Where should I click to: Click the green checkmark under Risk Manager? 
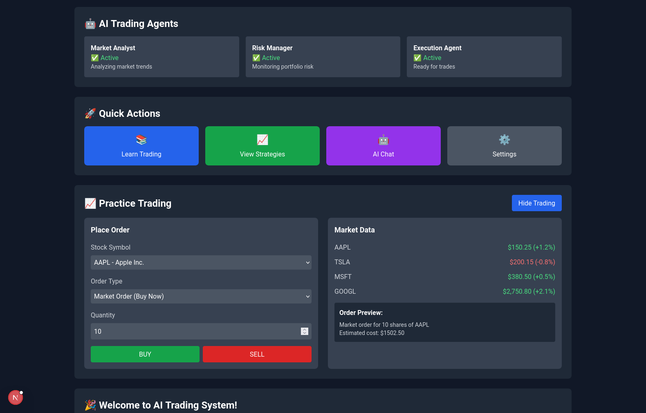click(x=256, y=58)
